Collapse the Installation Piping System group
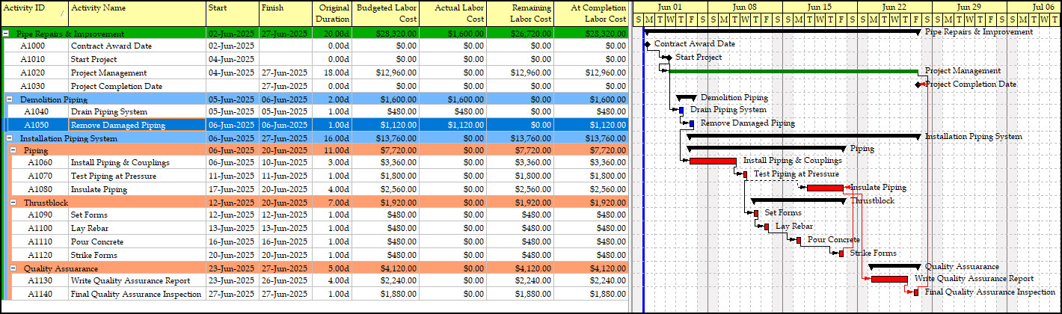Screen dimensions: 1062x314 (x=10, y=138)
